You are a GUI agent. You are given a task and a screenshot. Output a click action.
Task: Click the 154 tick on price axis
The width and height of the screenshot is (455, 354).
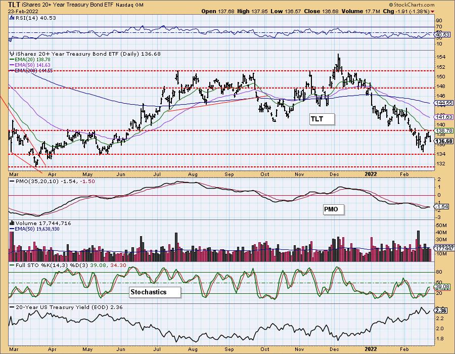[x=441, y=57]
